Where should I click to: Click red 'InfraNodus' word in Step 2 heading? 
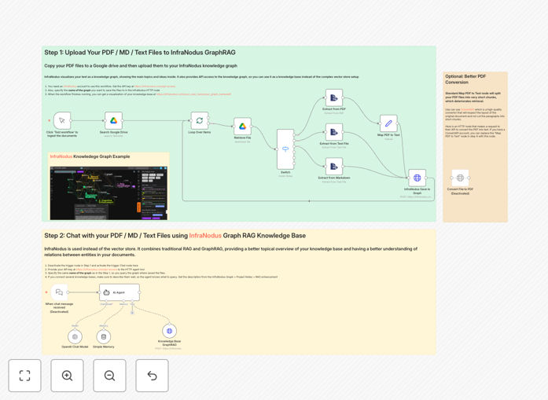tap(205, 236)
